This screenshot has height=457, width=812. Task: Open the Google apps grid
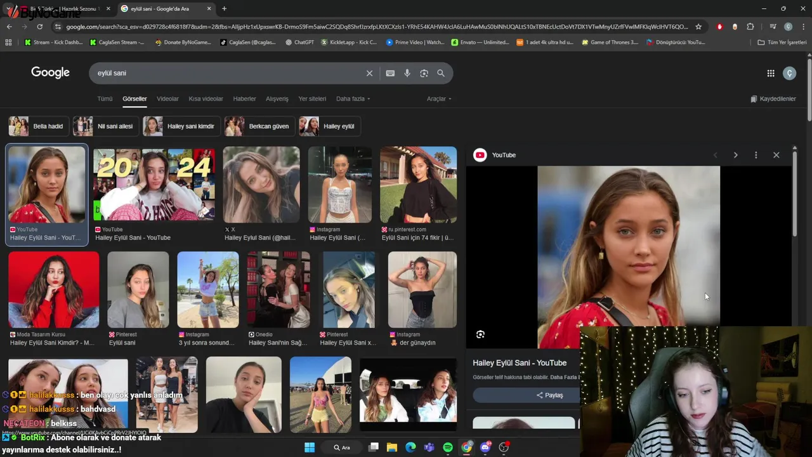point(771,73)
